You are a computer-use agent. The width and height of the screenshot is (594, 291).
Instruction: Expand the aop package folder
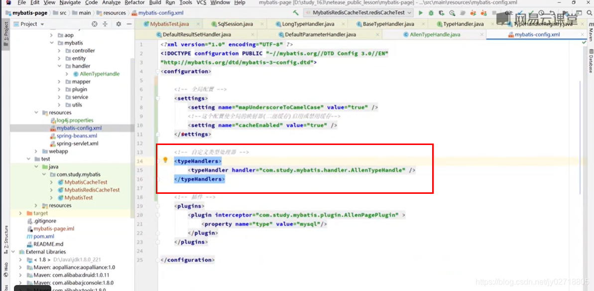52,35
